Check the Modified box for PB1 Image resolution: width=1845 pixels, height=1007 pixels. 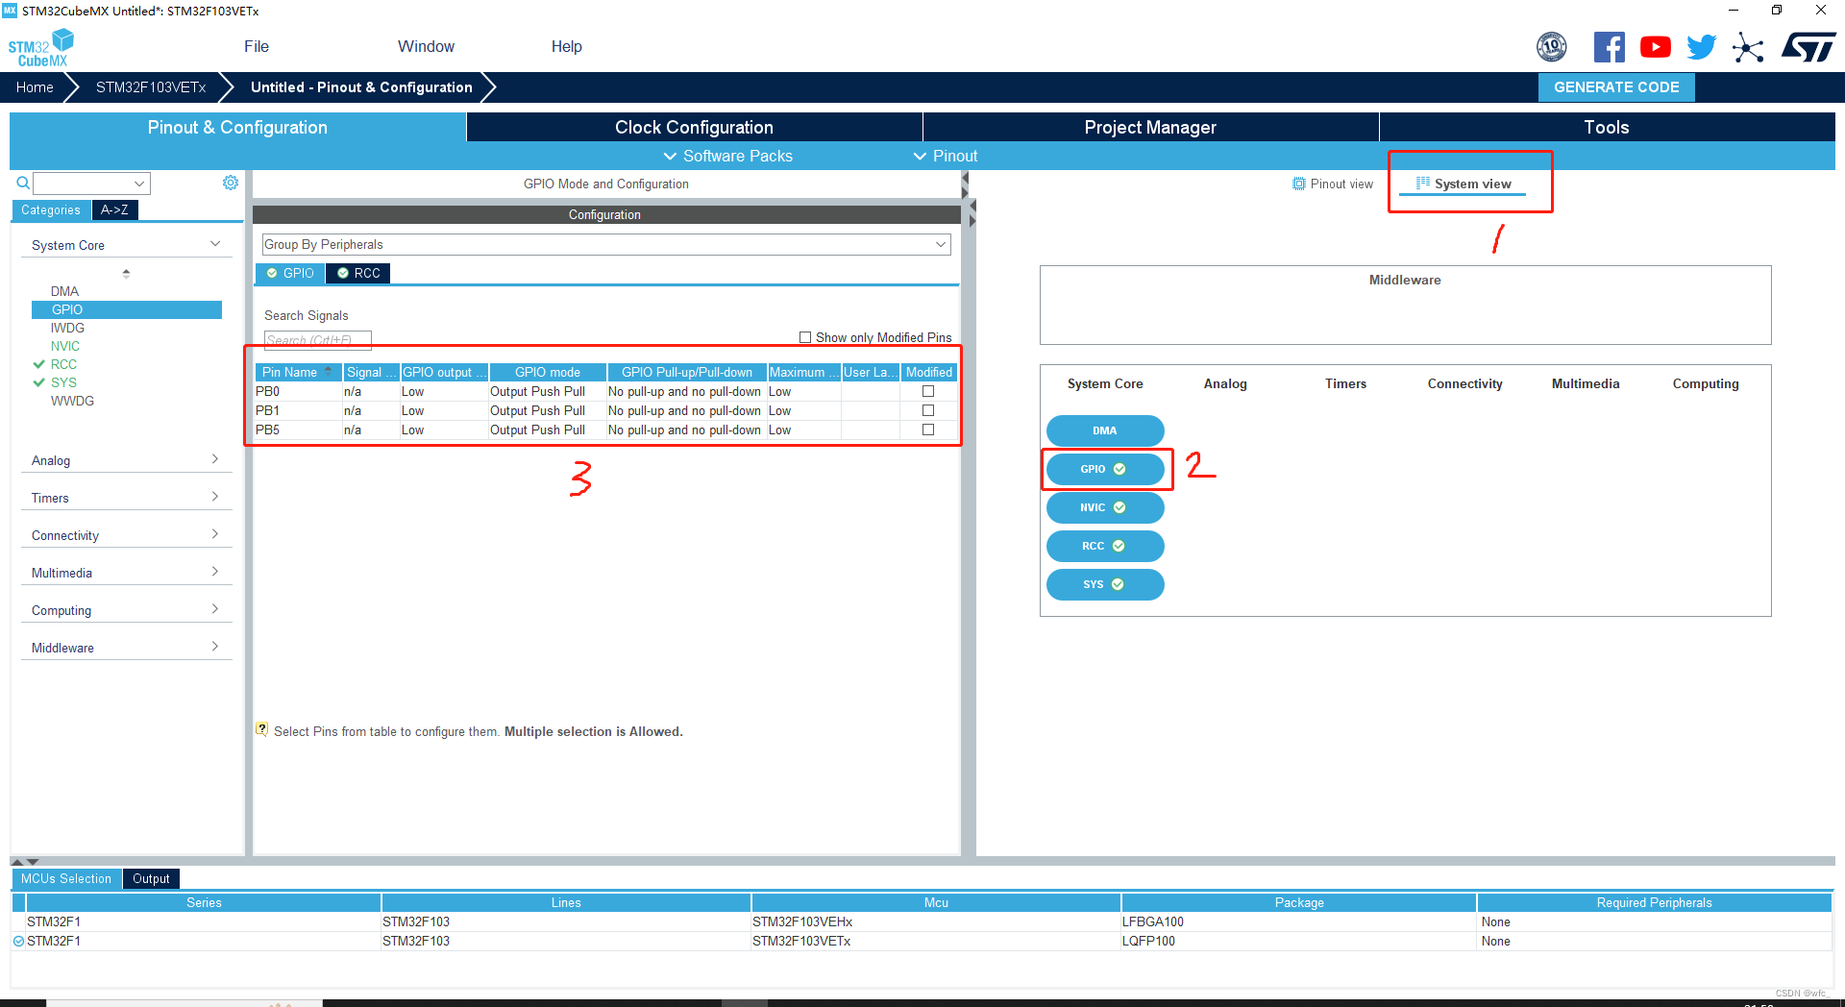tap(928, 410)
